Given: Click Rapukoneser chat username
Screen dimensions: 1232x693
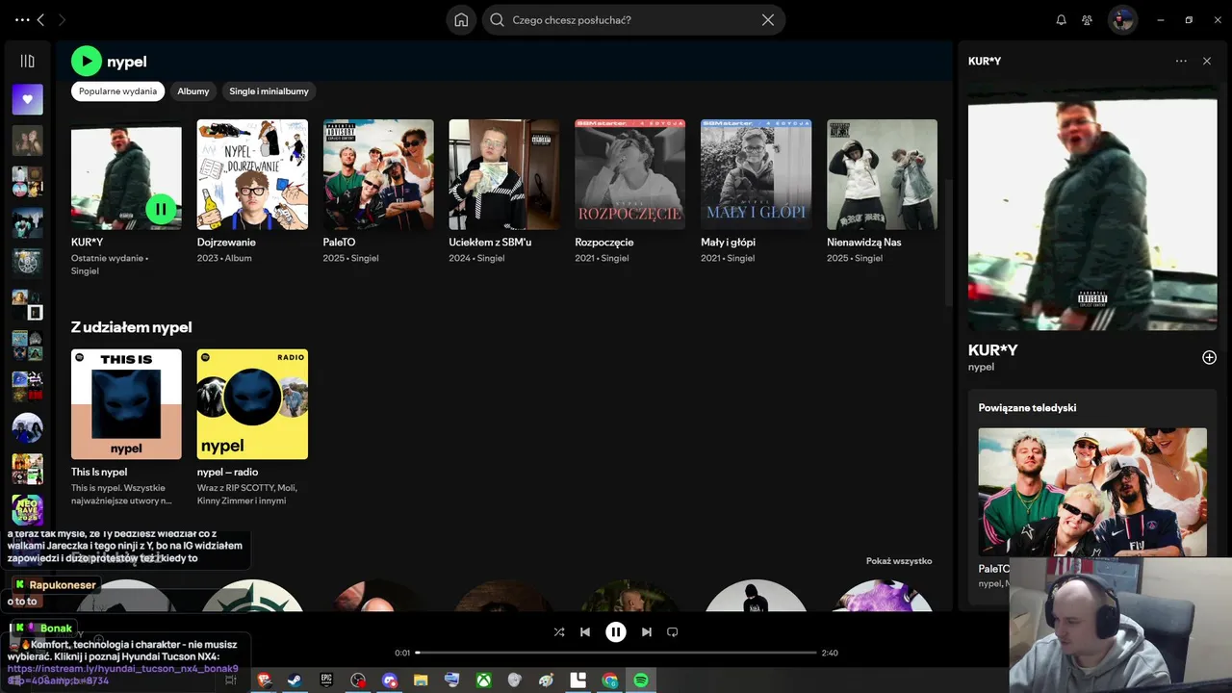Looking at the screenshot, I should pyautogui.click(x=63, y=584).
